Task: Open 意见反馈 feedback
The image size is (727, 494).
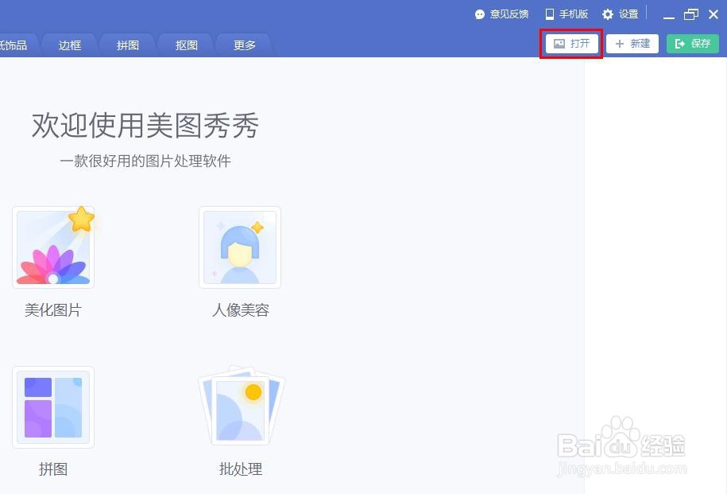Action: tap(501, 14)
